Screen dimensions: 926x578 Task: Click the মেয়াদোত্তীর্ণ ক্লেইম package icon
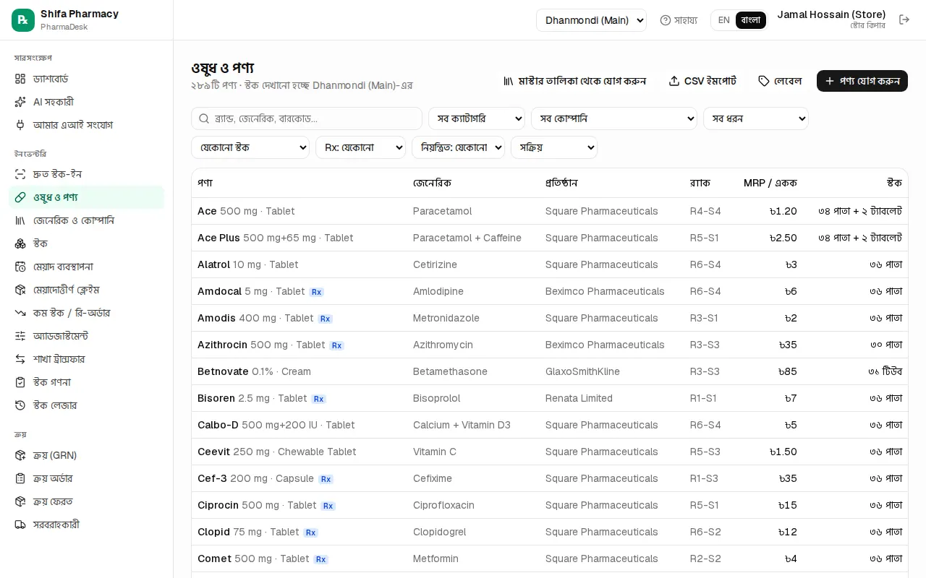pyautogui.click(x=20, y=290)
